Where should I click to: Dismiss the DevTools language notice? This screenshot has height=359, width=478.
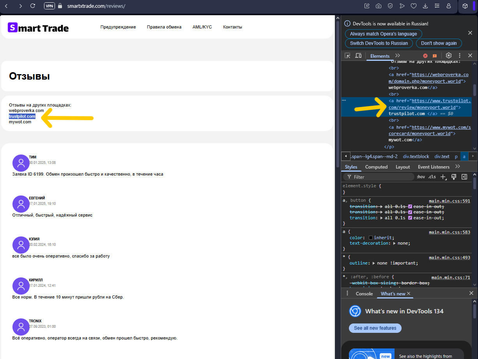[470, 33]
